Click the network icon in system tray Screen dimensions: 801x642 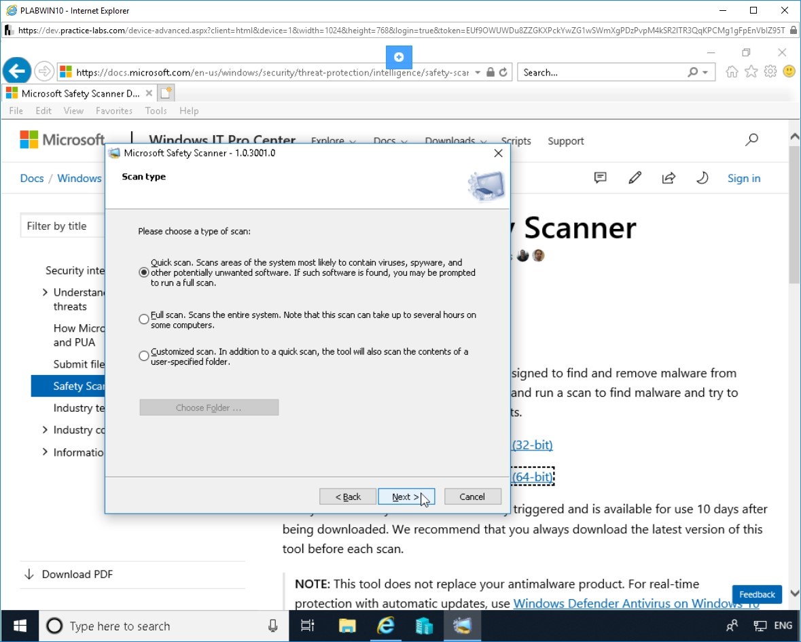tap(760, 626)
